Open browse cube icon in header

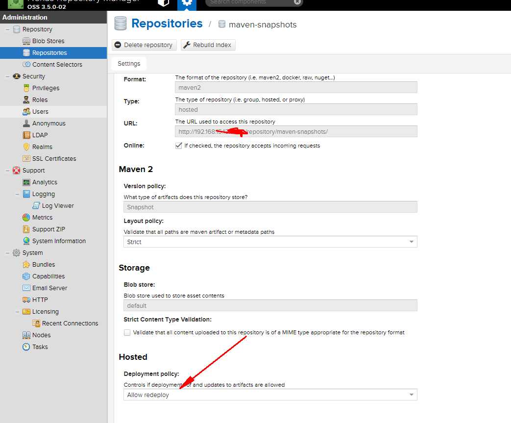pos(163,3)
